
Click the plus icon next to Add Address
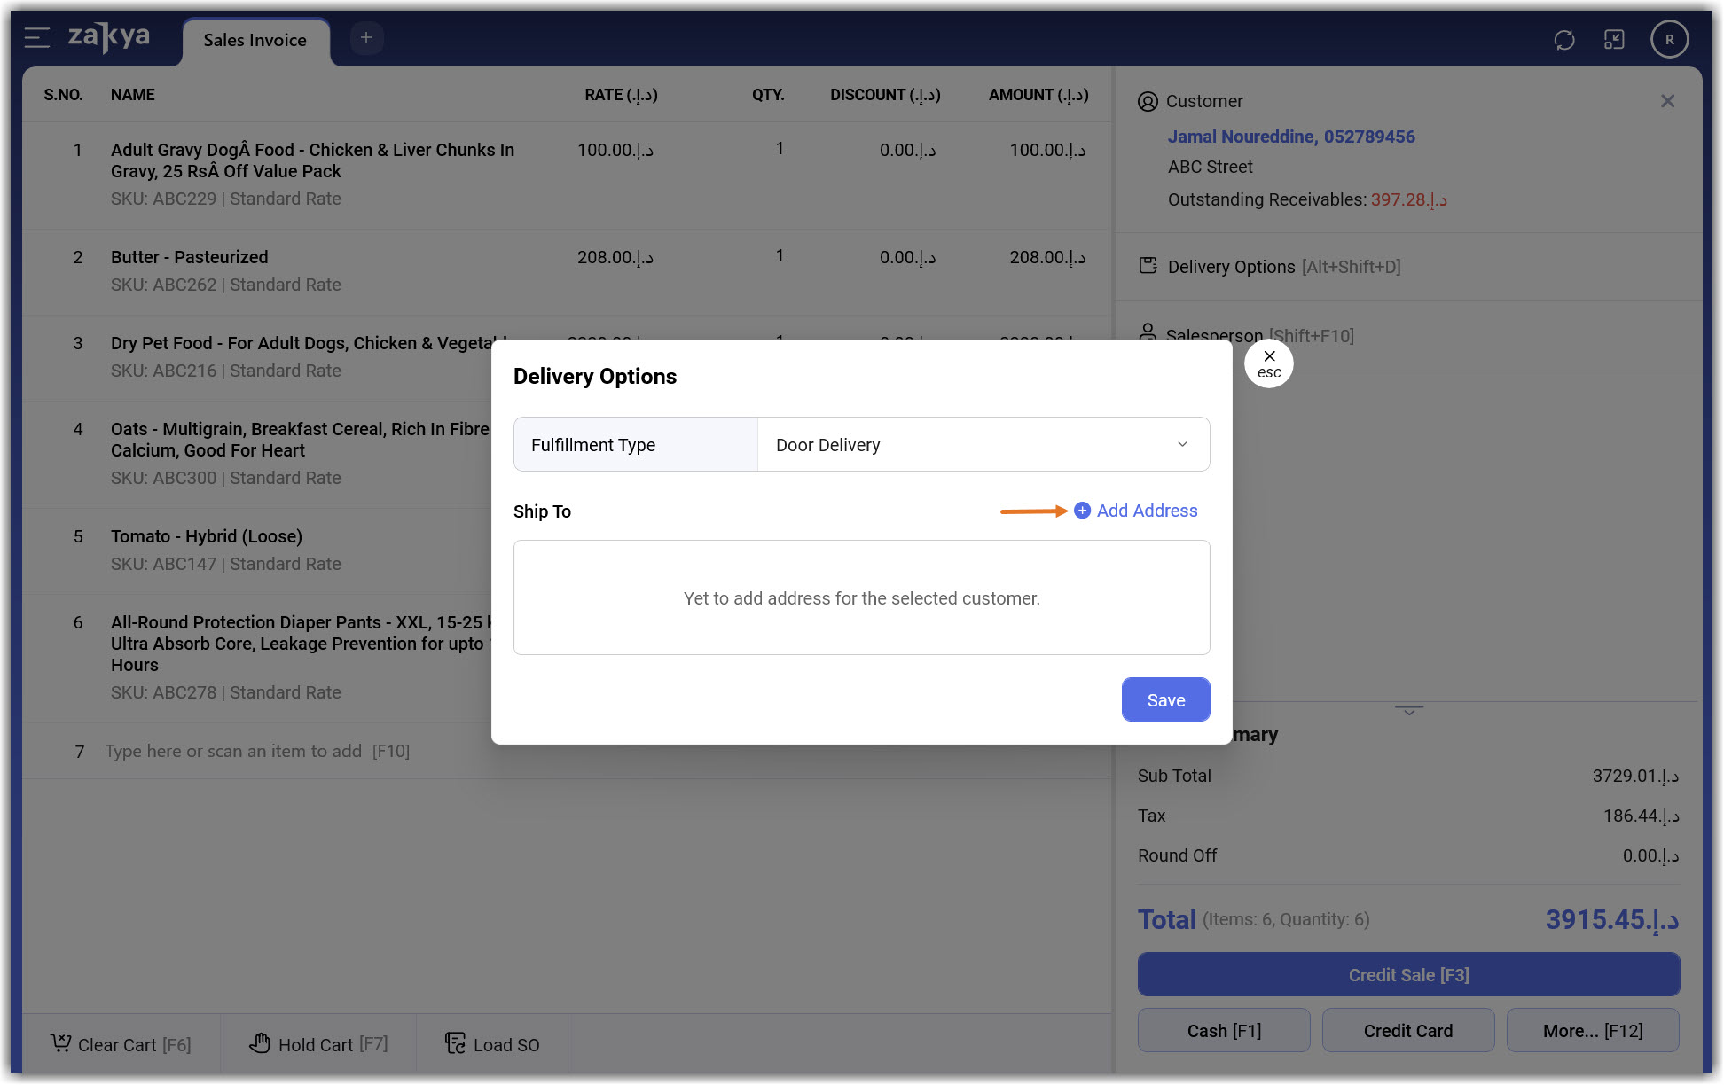(1082, 511)
